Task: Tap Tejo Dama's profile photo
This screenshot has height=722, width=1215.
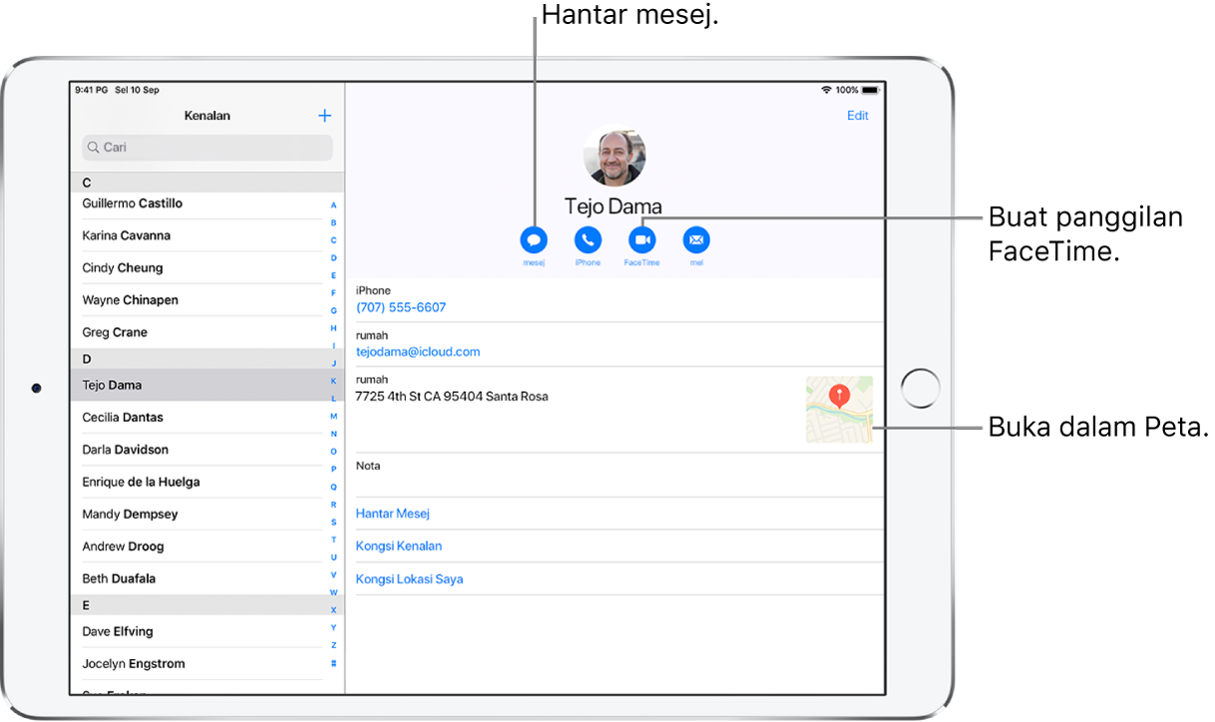Action: click(614, 156)
